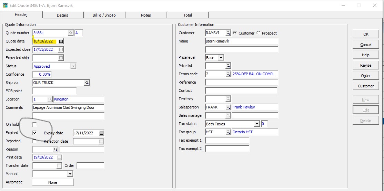Open the Expected close calendar picker
The width and height of the screenshot is (384, 191).
(61, 50)
